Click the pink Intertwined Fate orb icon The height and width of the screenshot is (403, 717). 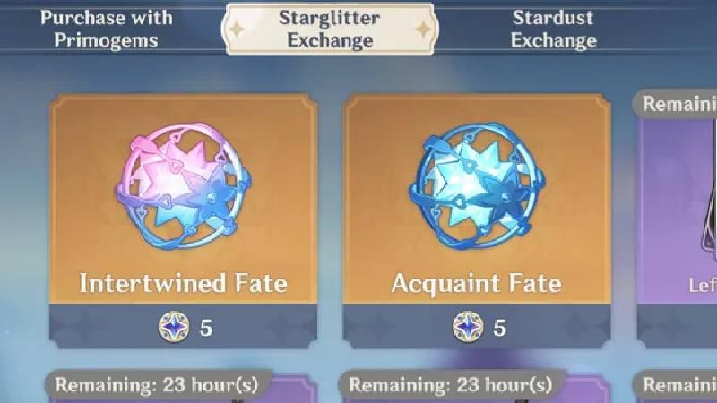click(183, 185)
